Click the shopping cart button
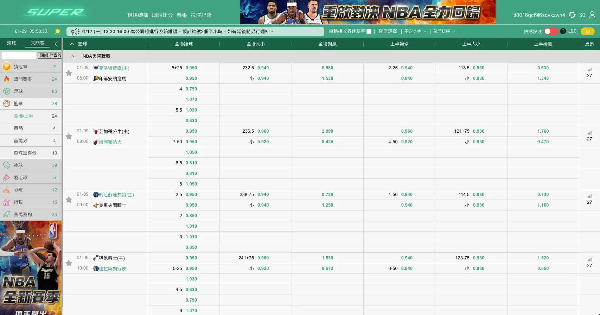The image size is (600, 315). pos(587,31)
